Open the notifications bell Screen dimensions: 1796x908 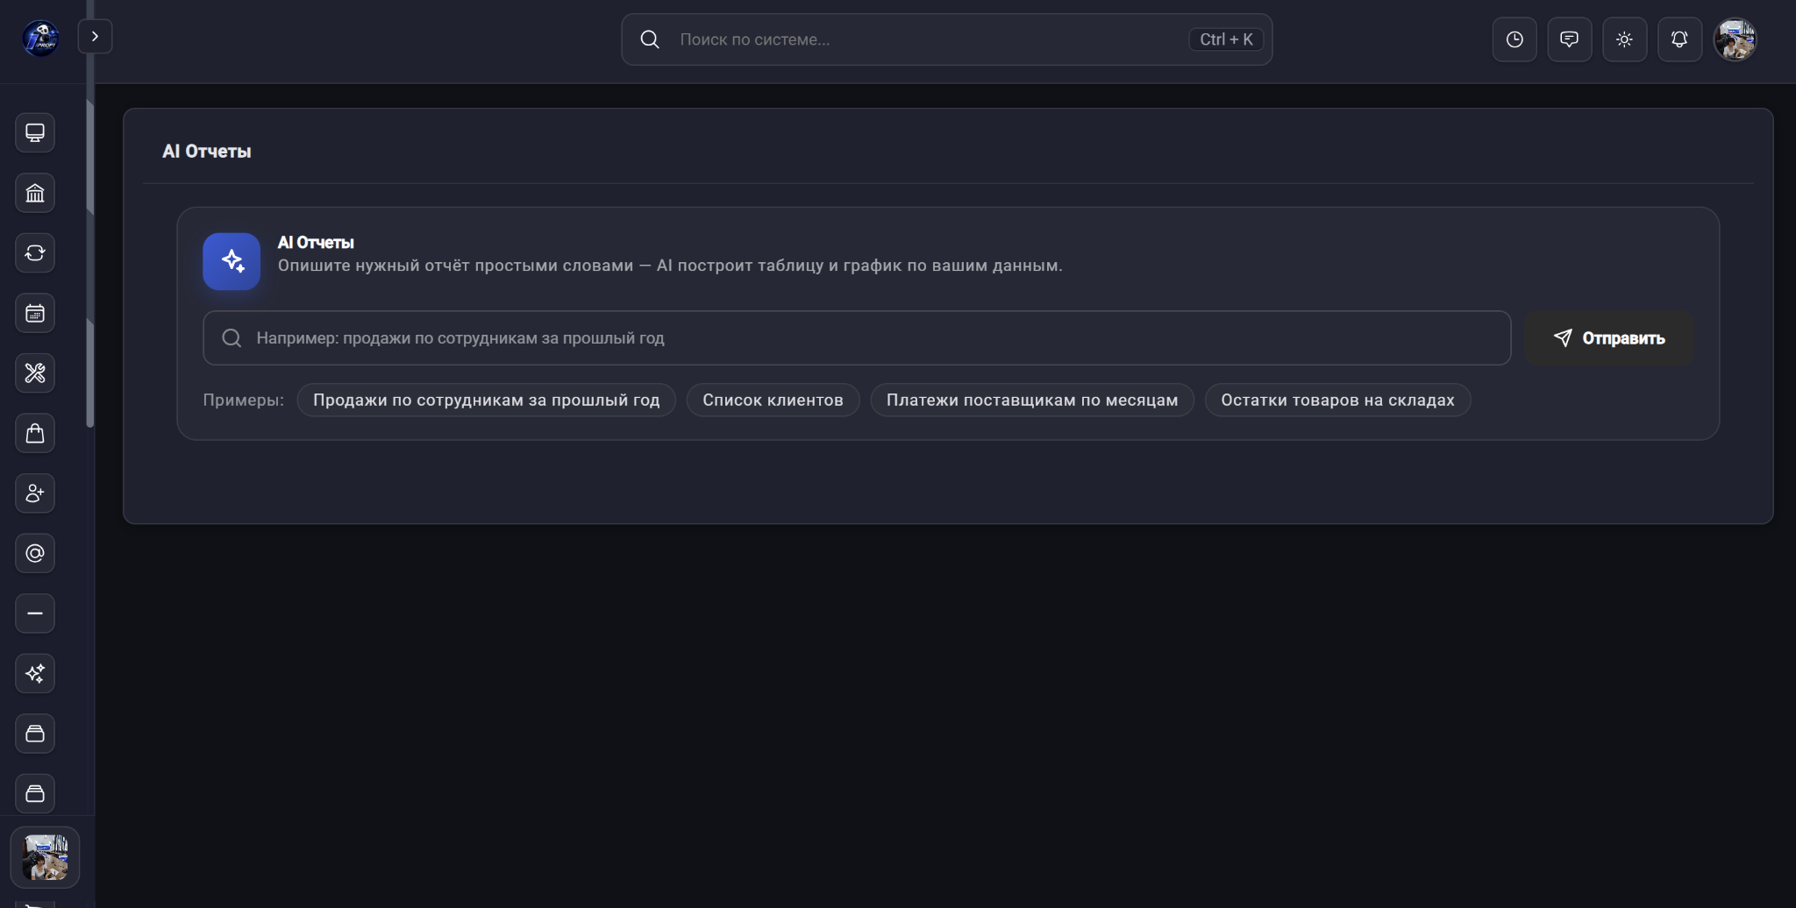coord(1679,39)
